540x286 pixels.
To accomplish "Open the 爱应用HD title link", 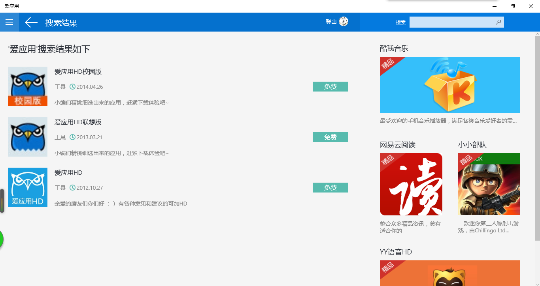I will (68, 173).
